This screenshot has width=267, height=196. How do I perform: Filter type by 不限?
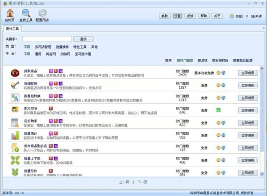pos(27,47)
